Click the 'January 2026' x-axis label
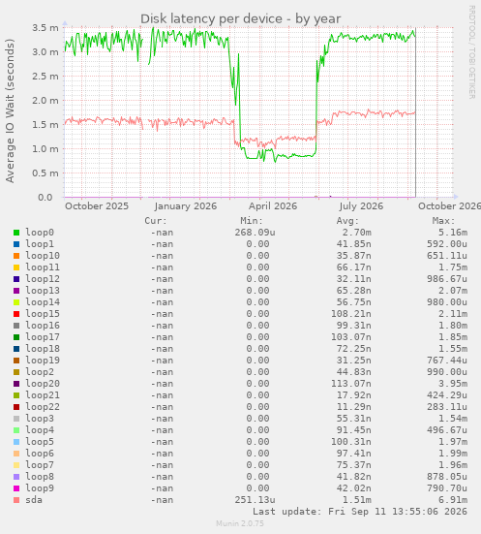Screen dimensions: 481x534 coord(186,206)
